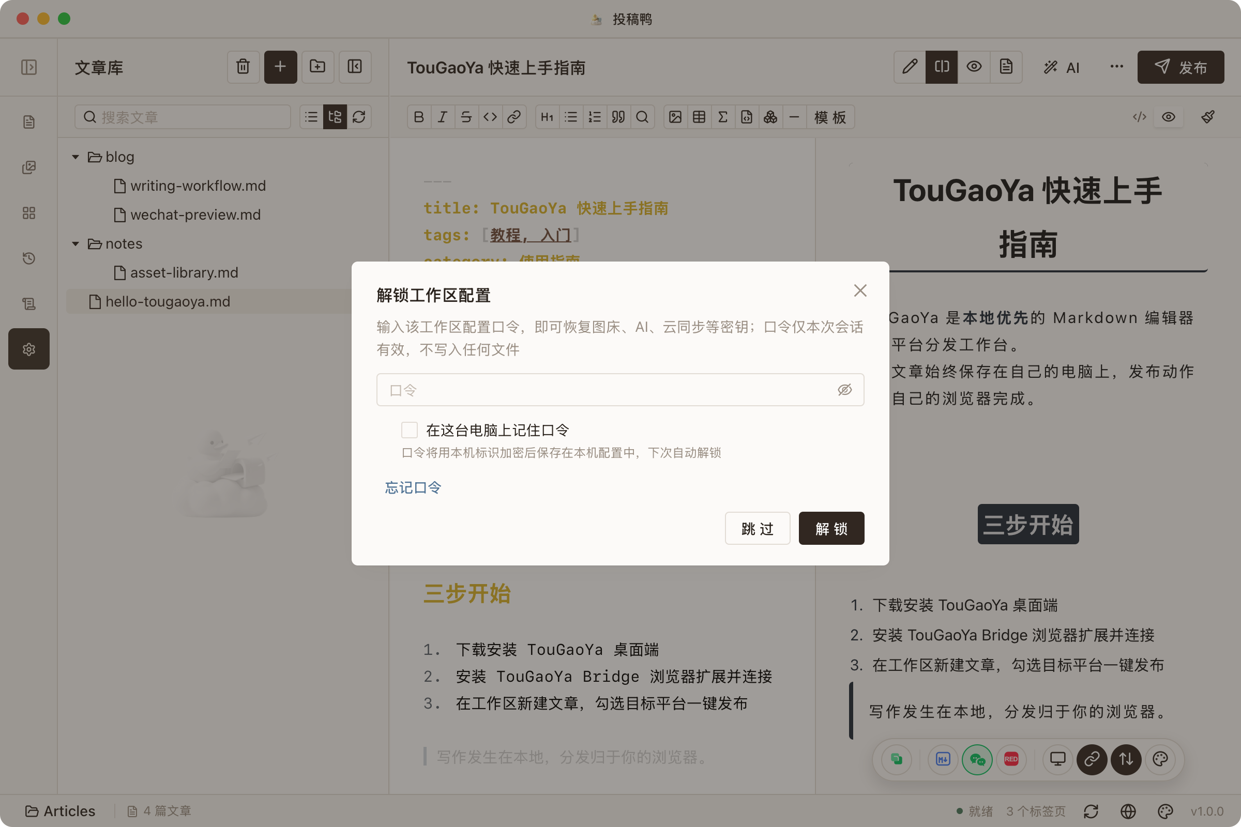The image size is (1241, 827).
Task: Select the WeChat platform icon
Action: click(x=977, y=759)
